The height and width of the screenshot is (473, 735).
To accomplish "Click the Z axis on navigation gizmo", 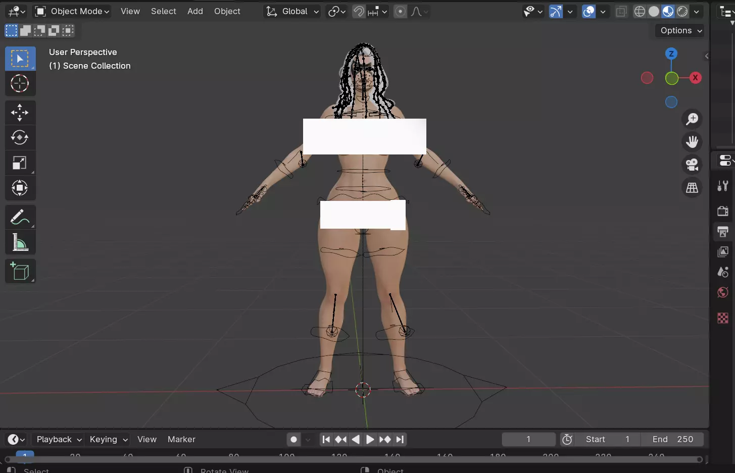I will click(671, 54).
